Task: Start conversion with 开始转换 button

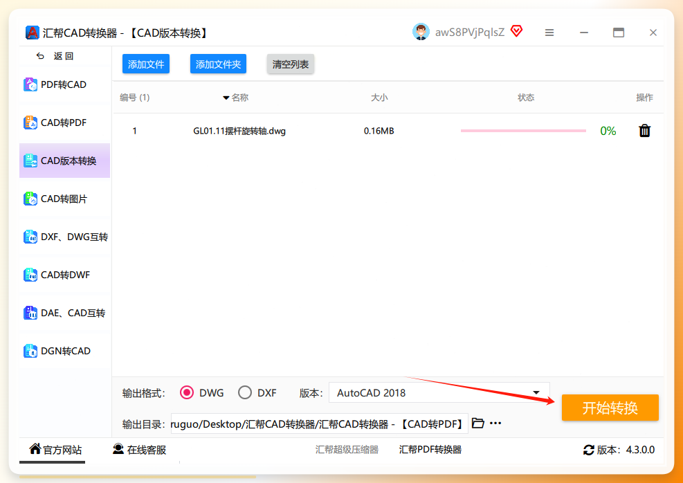Action: [x=610, y=408]
